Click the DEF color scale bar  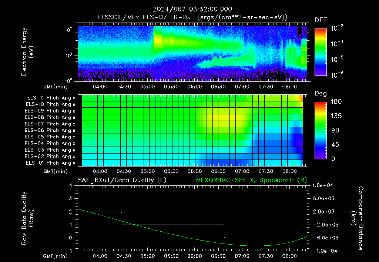tap(321, 52)
